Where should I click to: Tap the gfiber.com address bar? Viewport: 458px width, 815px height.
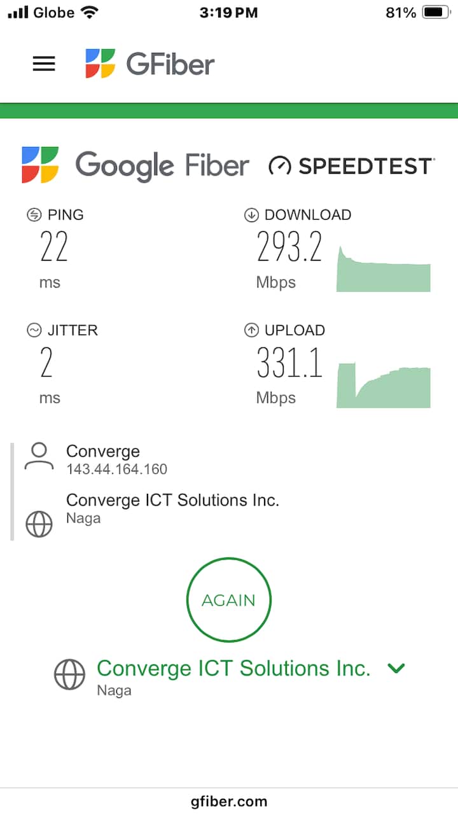coord(229,802)
